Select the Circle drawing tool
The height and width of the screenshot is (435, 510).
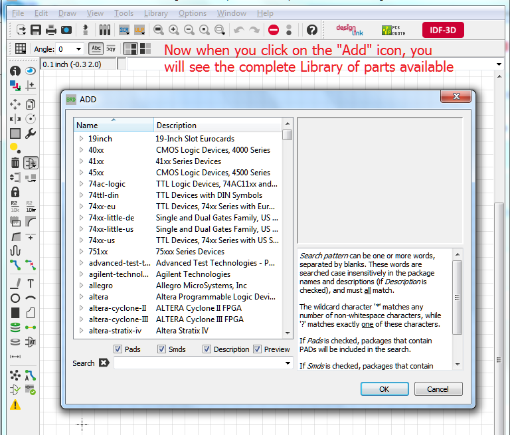click(x=15, y=298)
